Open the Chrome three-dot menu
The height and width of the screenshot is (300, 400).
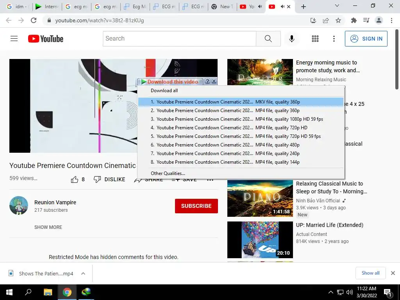[391, 20]
